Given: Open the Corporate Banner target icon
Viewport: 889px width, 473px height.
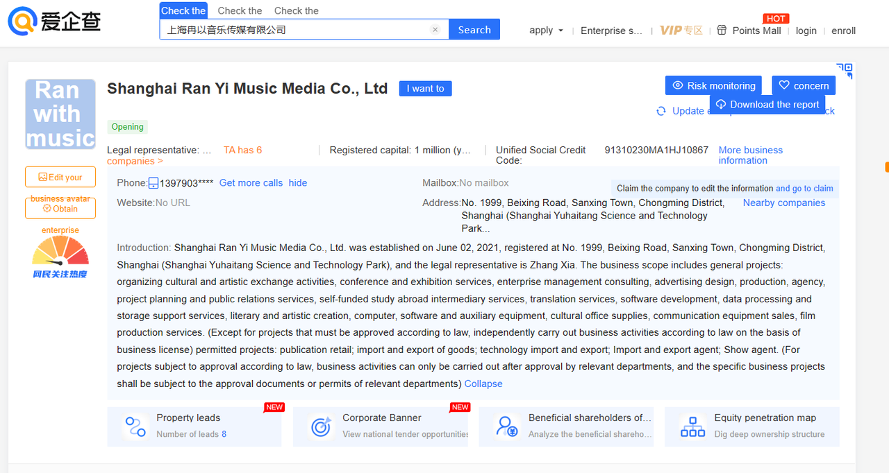Looking at the screenshot, I should click(320, 426).
